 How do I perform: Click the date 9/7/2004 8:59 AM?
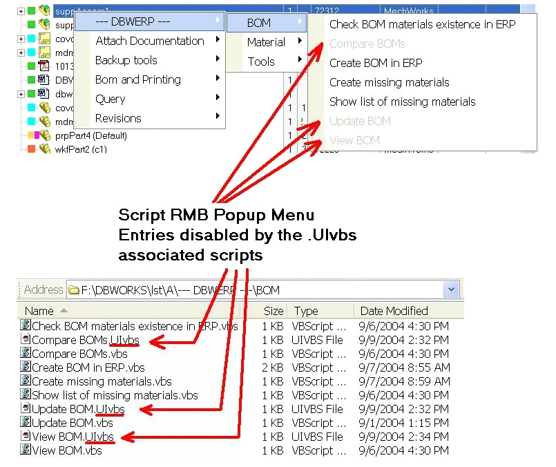coord(404,381)
